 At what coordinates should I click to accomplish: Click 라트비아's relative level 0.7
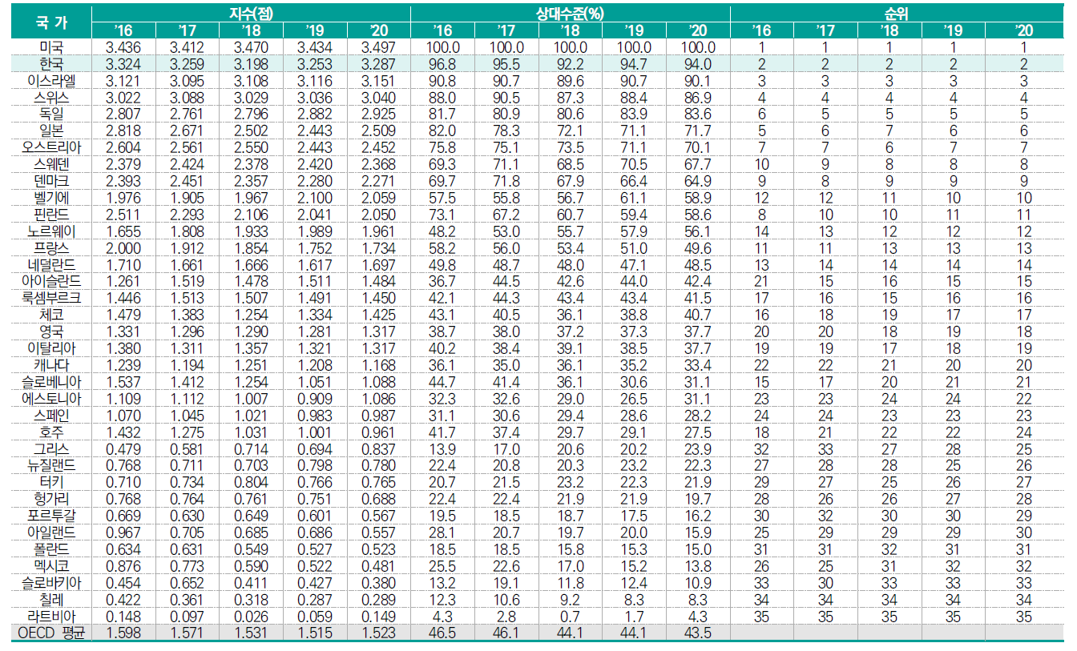click(x=571, y=615)
